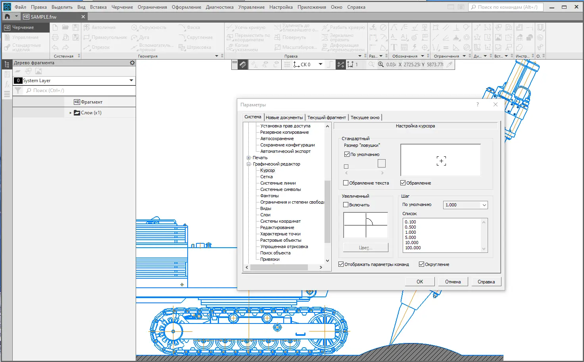Select the Окружность circle tool

149,27
